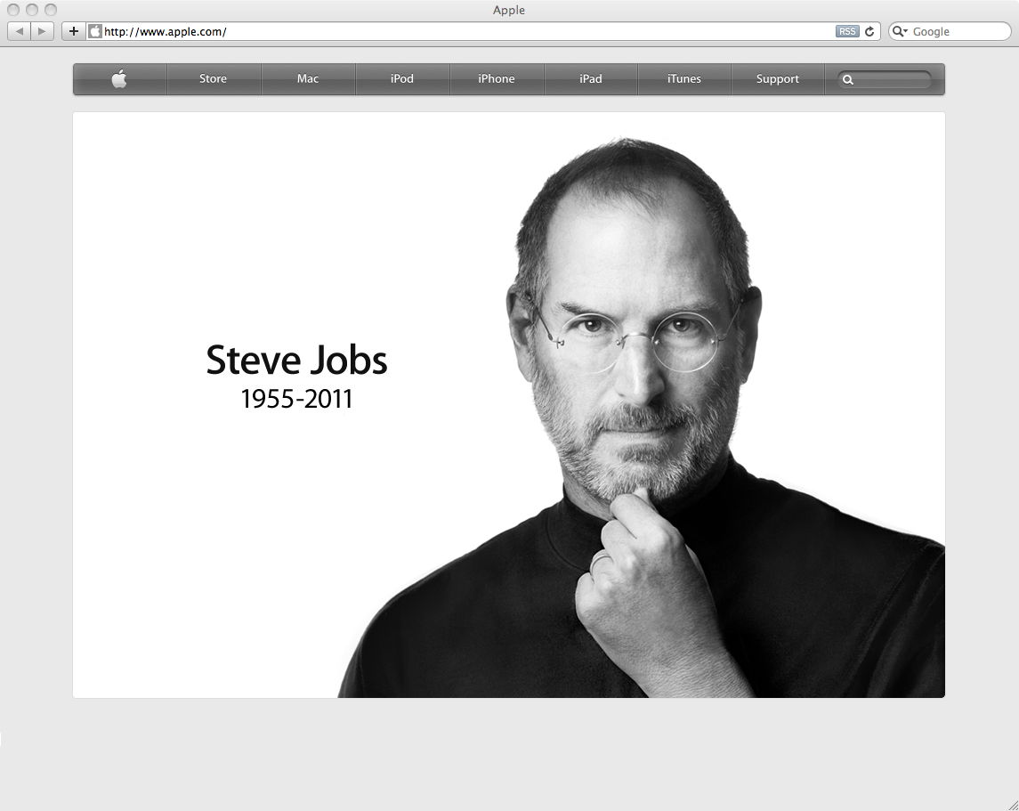Go to the Mac page
This screenshot has height=811, width=1019.
click(x=307, y=78)
